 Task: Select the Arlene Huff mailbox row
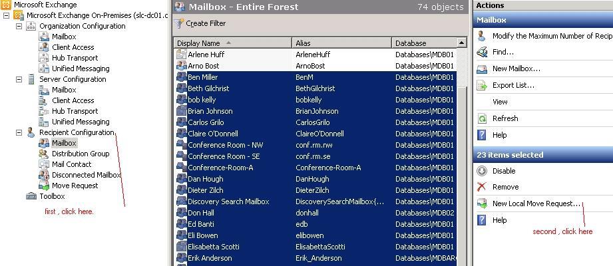point(315,55)
